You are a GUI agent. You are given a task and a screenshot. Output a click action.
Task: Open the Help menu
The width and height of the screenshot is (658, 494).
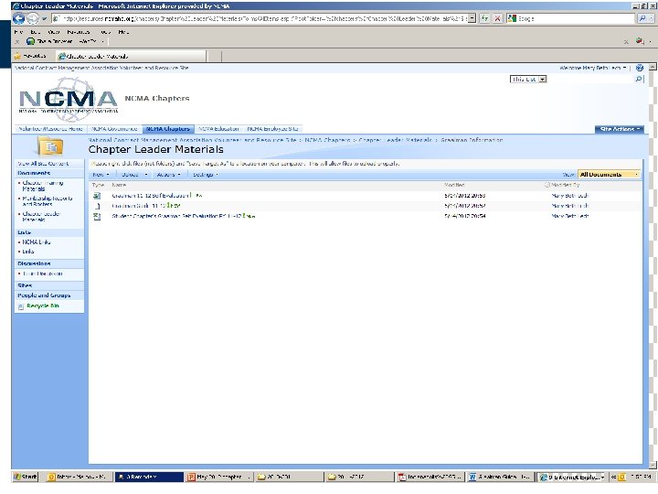pyautogui.click(x=123, y=32)
